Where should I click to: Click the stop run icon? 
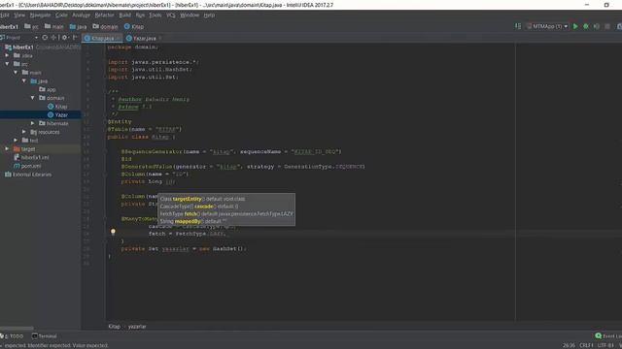[x=606, y=26]
